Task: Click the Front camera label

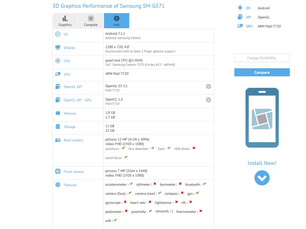Action: pos(74,172)
